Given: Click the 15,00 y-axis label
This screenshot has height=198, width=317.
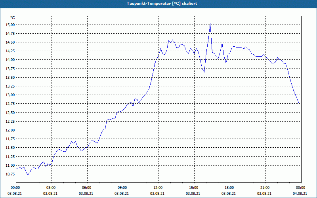Looking at the screenshot, I should tap(10, 25).
